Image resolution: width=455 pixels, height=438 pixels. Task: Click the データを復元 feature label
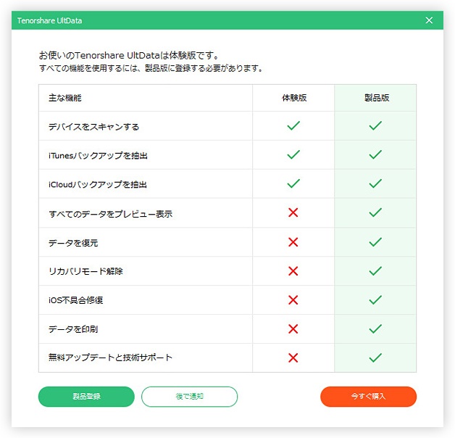click(73, 243)
